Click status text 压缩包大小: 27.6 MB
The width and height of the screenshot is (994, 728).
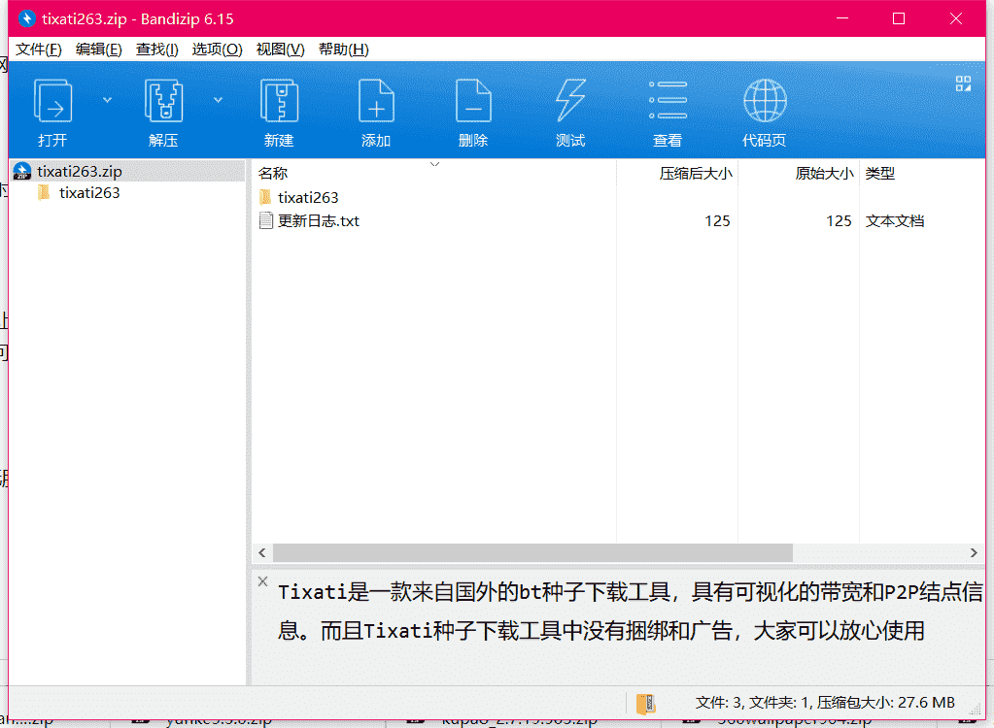(885, 703)
